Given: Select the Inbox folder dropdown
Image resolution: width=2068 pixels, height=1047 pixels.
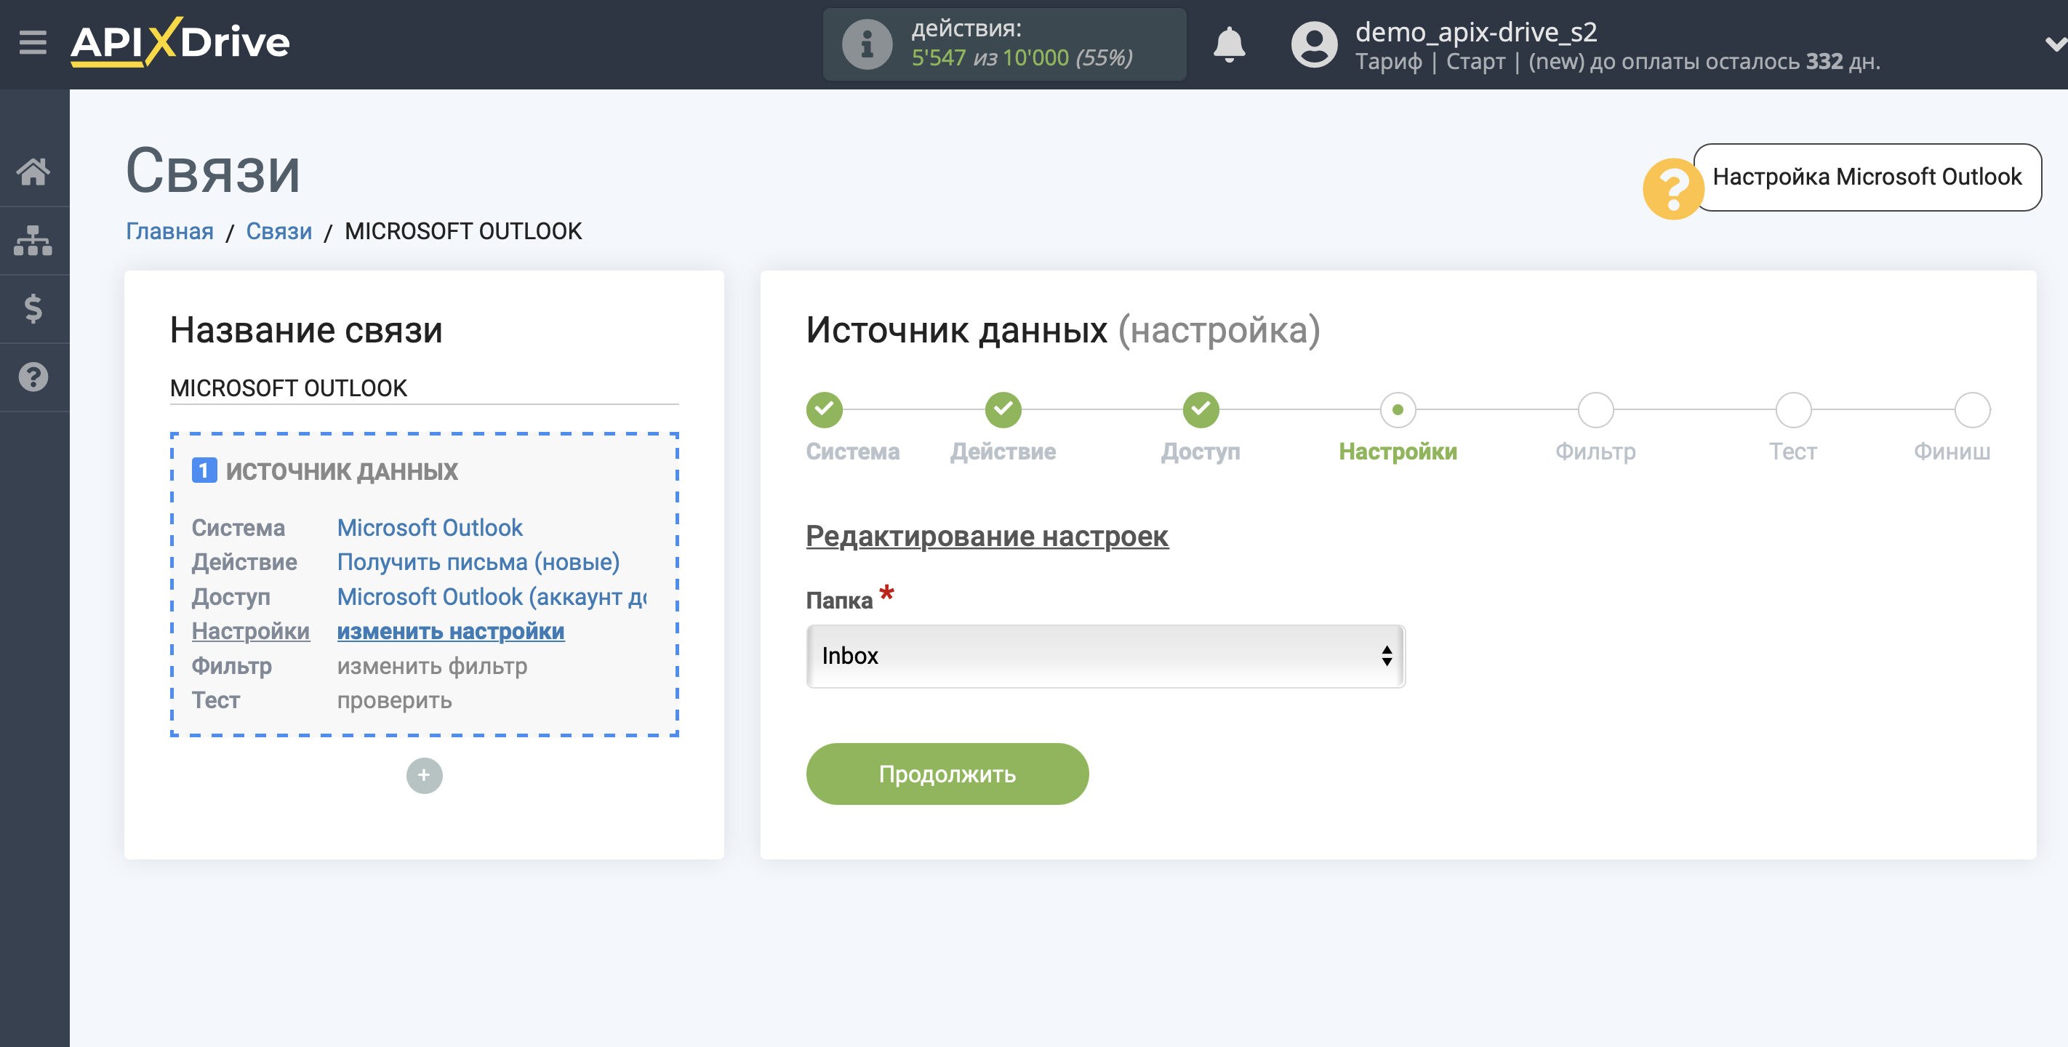Looking at the screenshot, I should click(x=1104, y=654).
